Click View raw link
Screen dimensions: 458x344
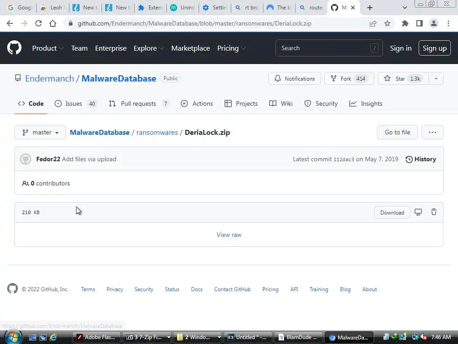[229, 235]
